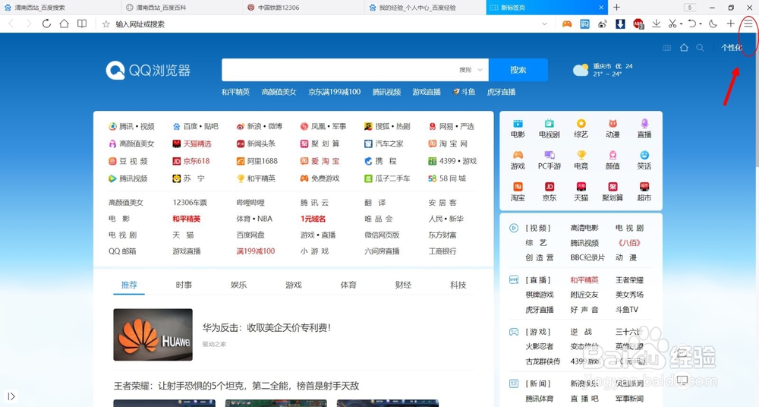
Task: Select the 游戏 news tab
Action: coord(293,285)
